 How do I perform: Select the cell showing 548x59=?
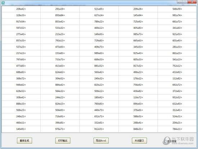[x=177, y=9]
